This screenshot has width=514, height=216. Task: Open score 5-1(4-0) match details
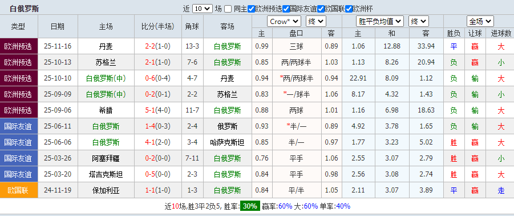157,110
